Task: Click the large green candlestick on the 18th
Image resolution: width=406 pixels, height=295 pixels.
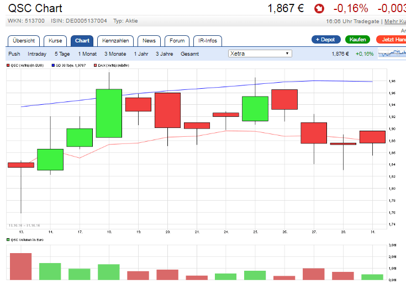Action: click(109, 113)
